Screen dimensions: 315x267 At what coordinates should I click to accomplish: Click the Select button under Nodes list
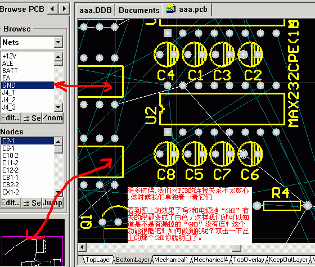[x=32, y=203]
